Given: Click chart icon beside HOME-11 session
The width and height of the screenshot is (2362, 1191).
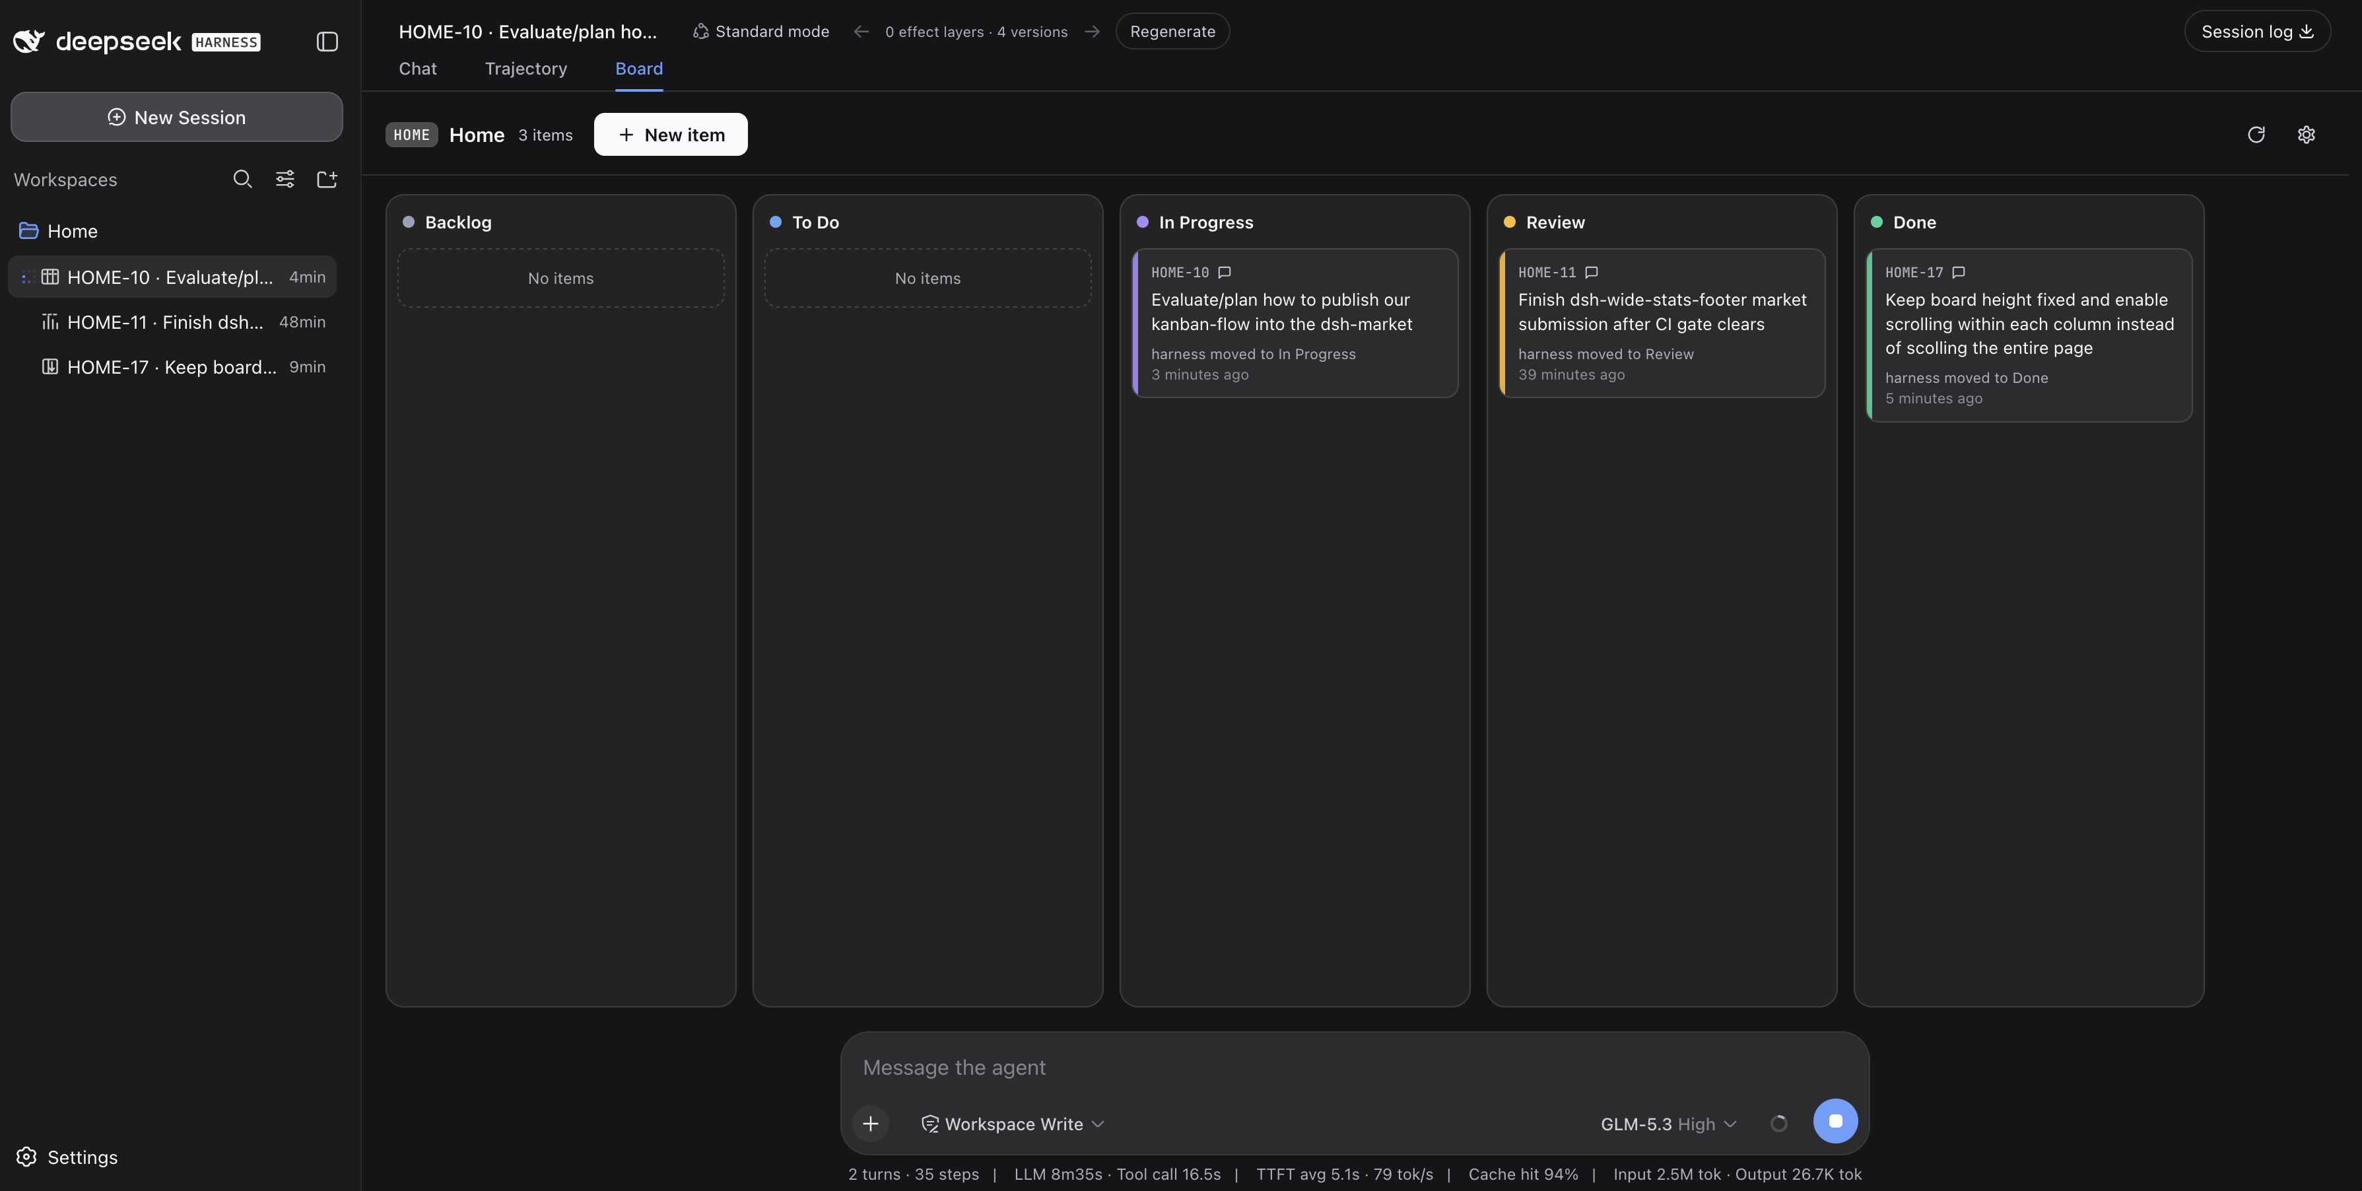Looking at the screenshot, I should (50, 322).
